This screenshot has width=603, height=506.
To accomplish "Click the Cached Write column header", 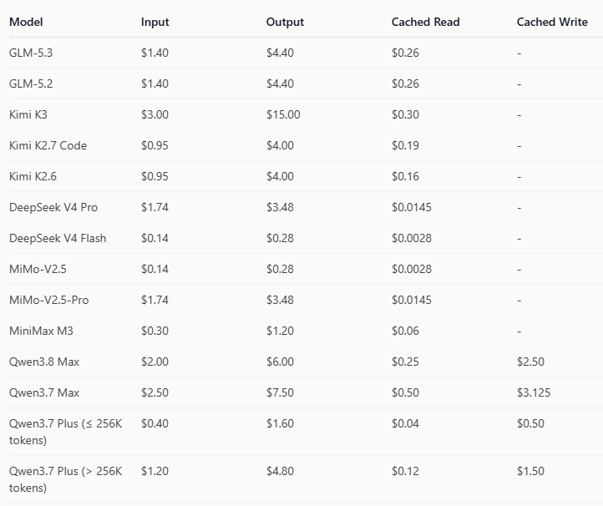I will (x=552, y=22).
